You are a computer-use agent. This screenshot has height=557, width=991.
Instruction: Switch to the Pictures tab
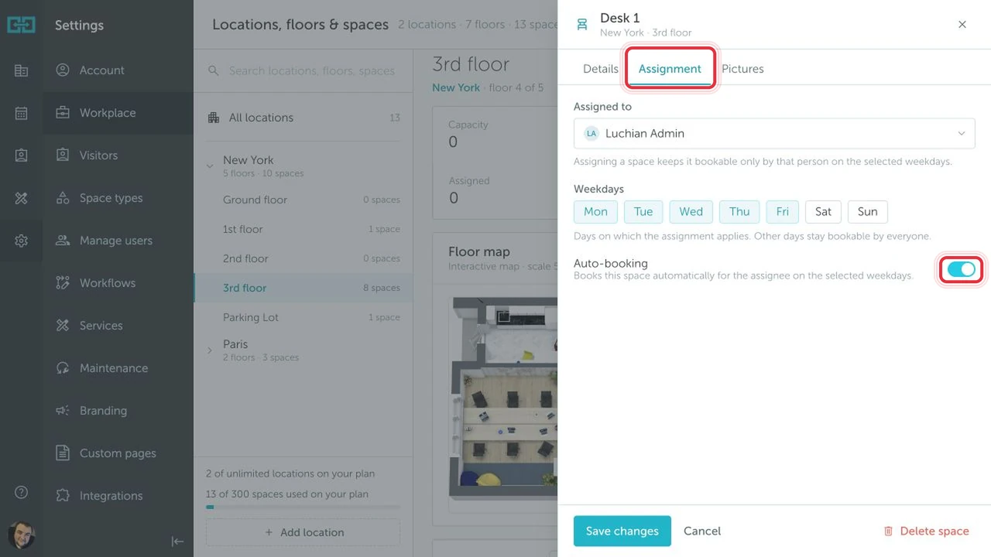coord(742,69)
